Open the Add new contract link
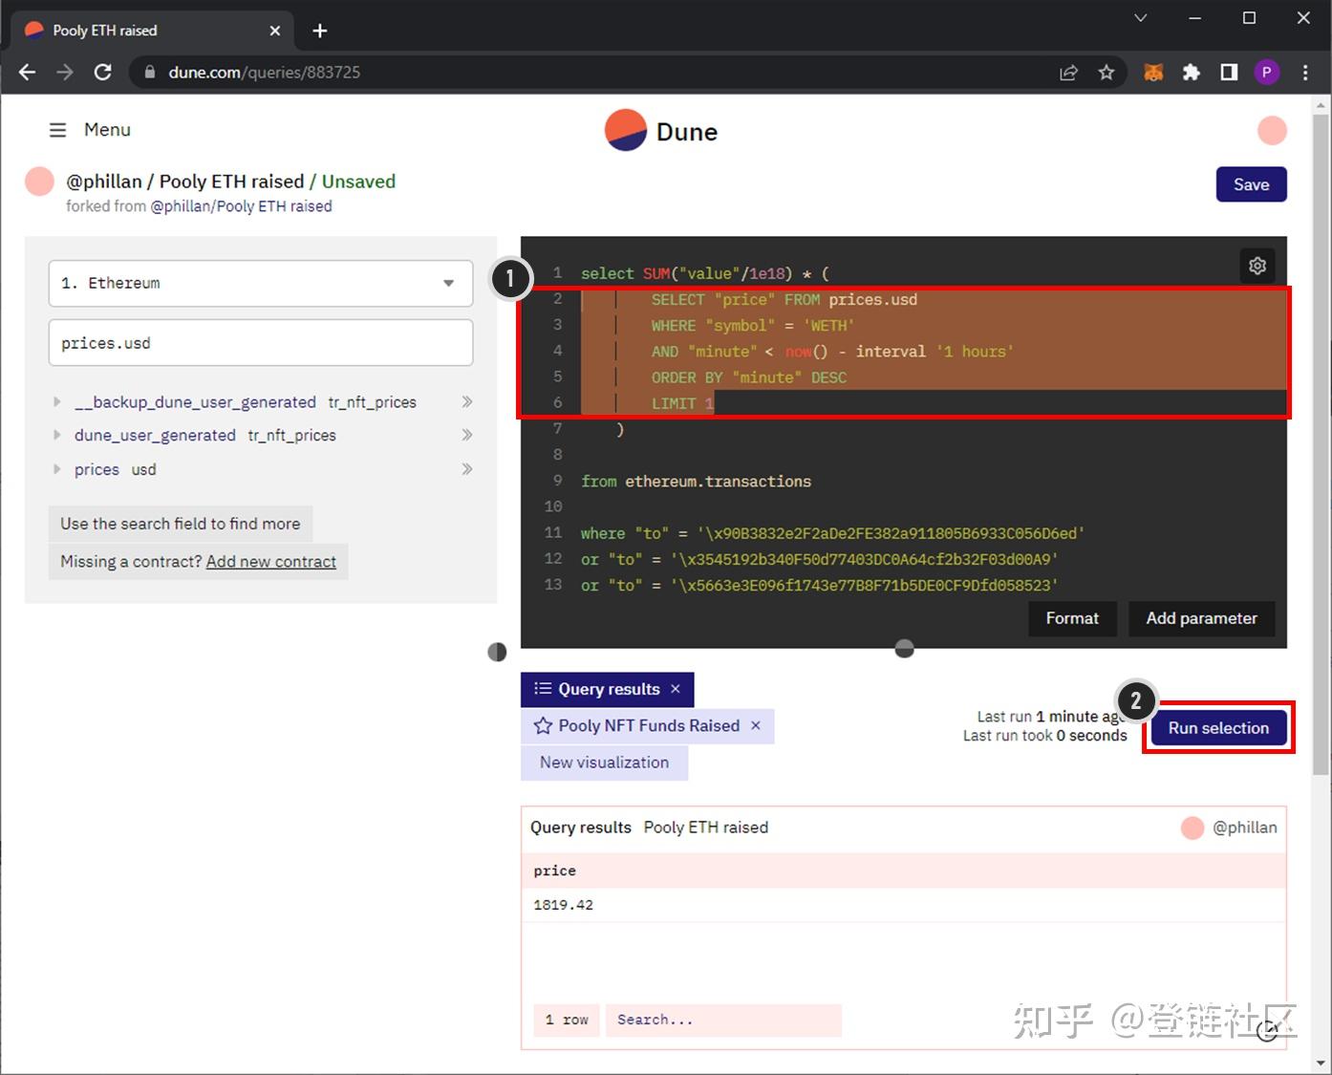Screen dimensions: 1332x1075 tap(271, 561)
